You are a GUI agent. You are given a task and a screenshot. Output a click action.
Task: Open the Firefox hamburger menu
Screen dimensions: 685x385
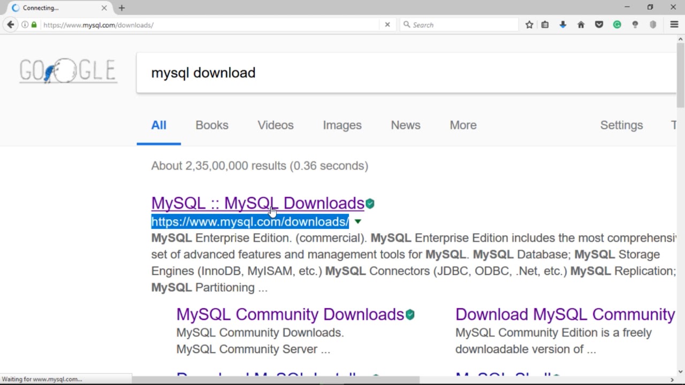pyautogui.click(x=674, y=25)
